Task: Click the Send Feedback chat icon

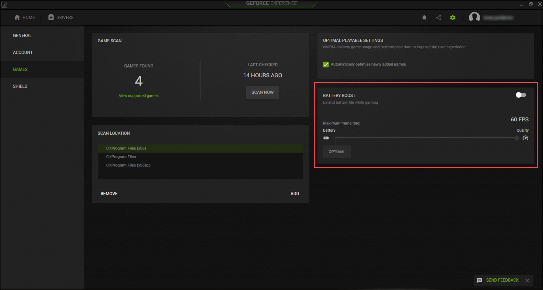Action: tap(479, 280)
